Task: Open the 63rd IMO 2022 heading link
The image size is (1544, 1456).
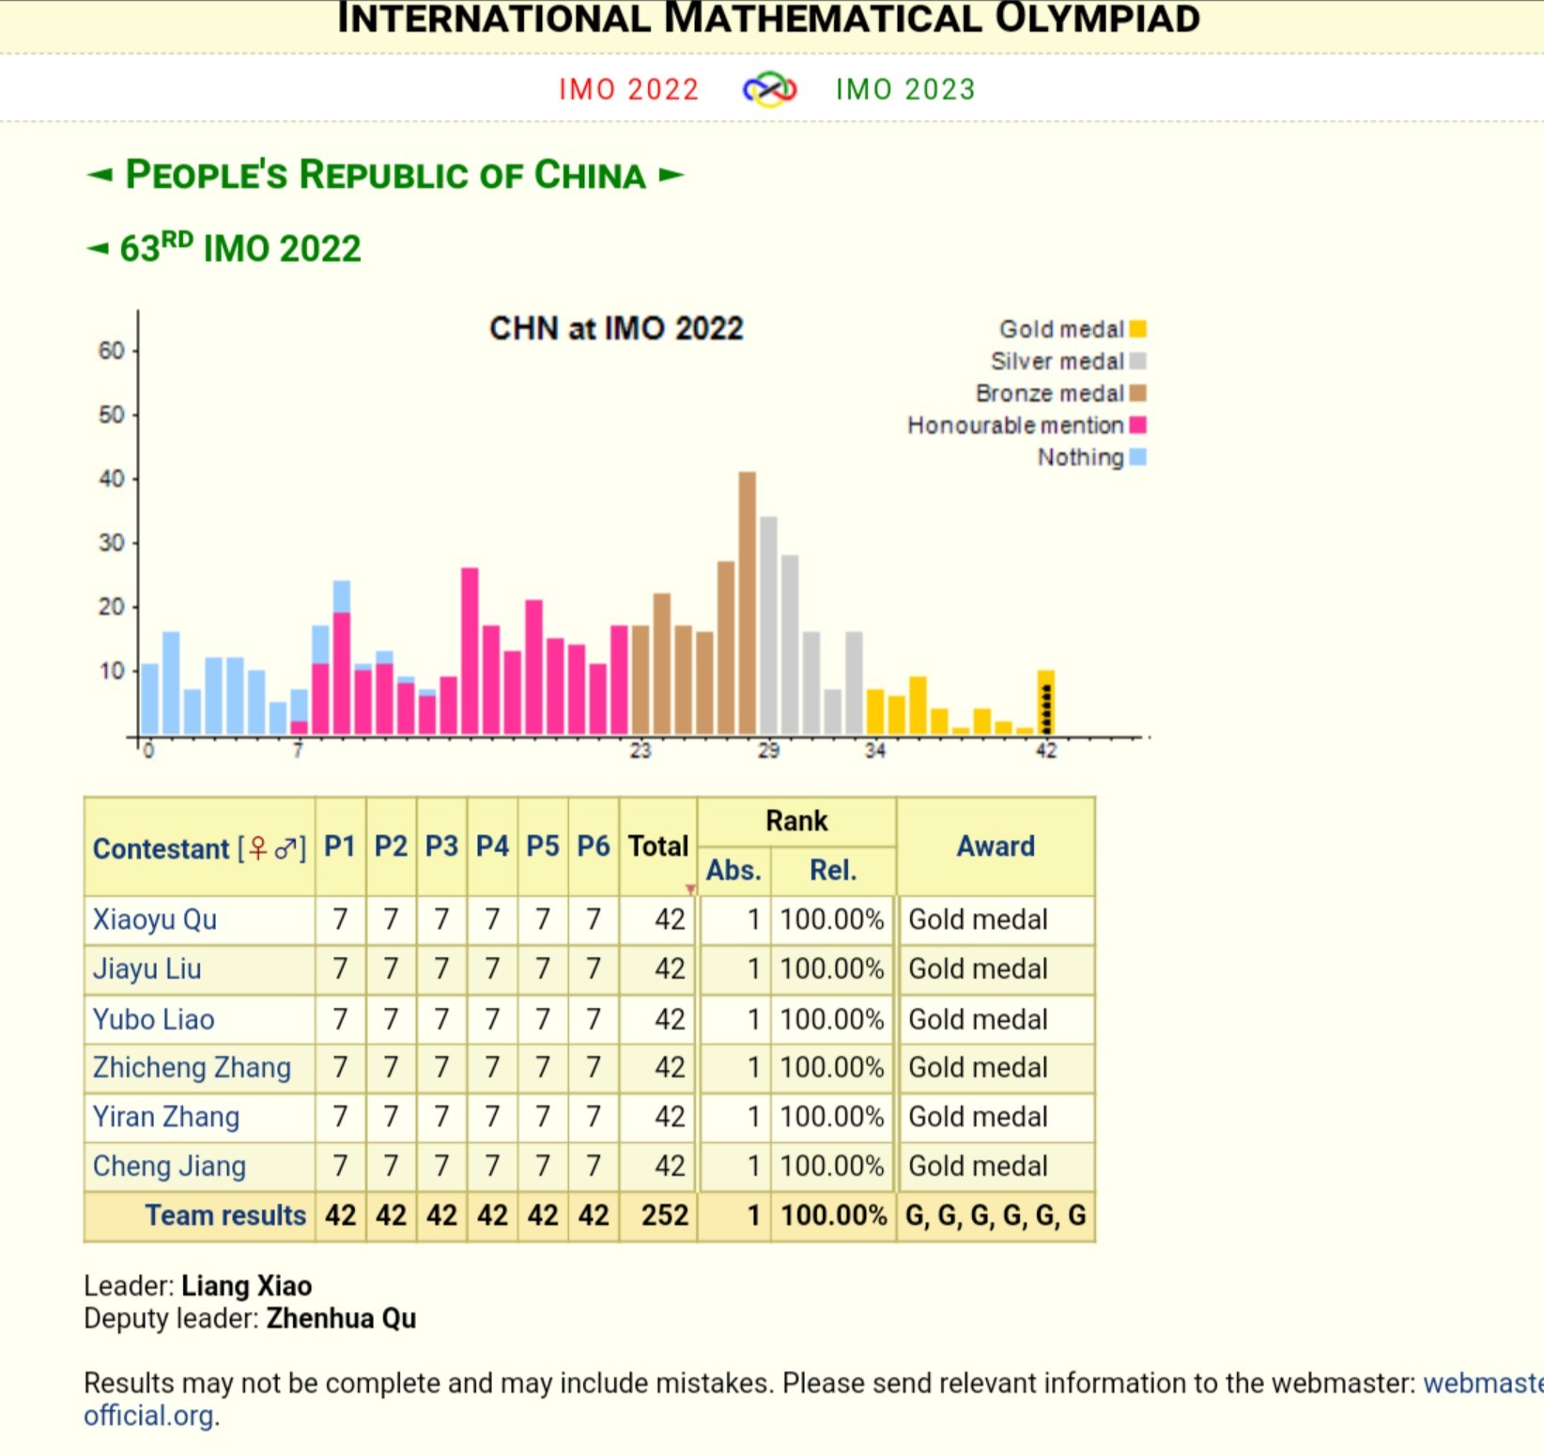Action: click(240, 249)
